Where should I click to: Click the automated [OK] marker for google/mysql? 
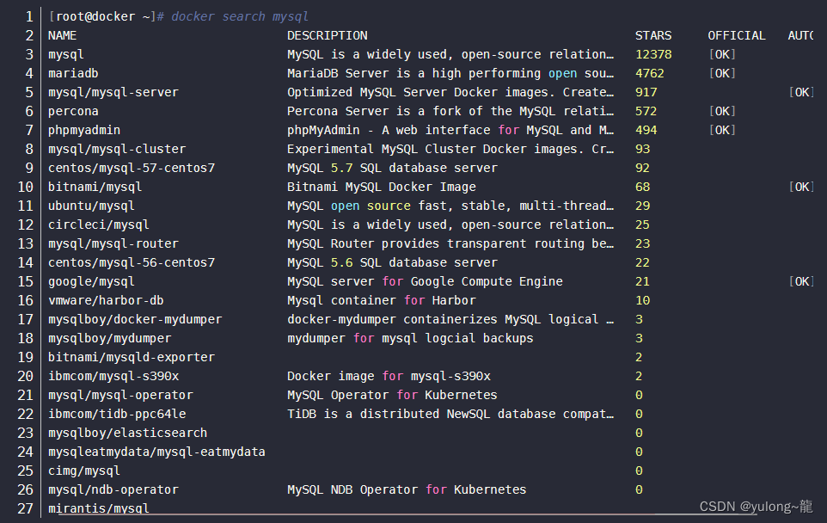(x=801, y=282)
